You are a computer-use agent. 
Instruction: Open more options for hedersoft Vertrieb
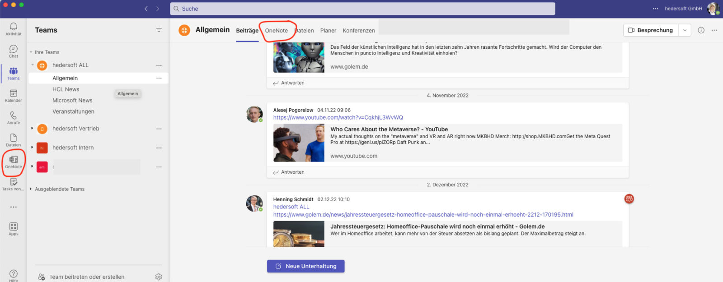[x=159, y=129]
